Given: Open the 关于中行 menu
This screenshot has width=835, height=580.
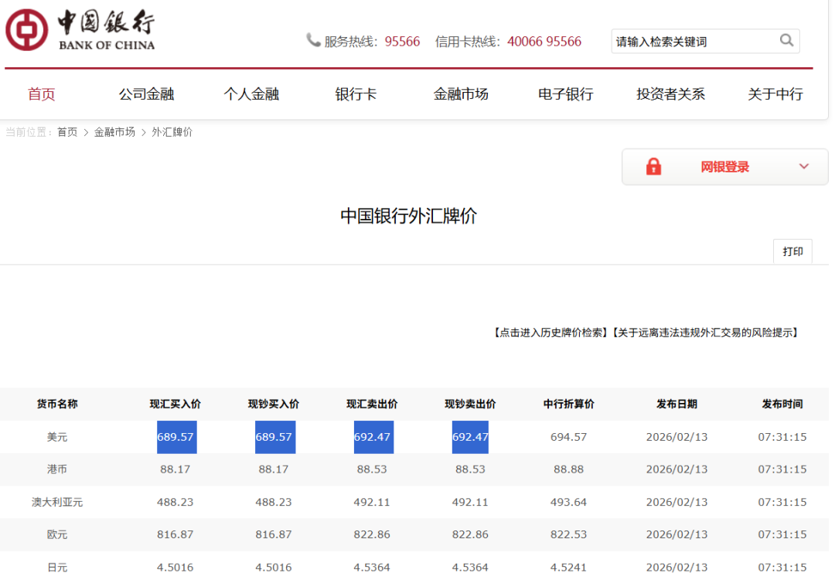Looking at the screenshot, I should coord(775,94).
